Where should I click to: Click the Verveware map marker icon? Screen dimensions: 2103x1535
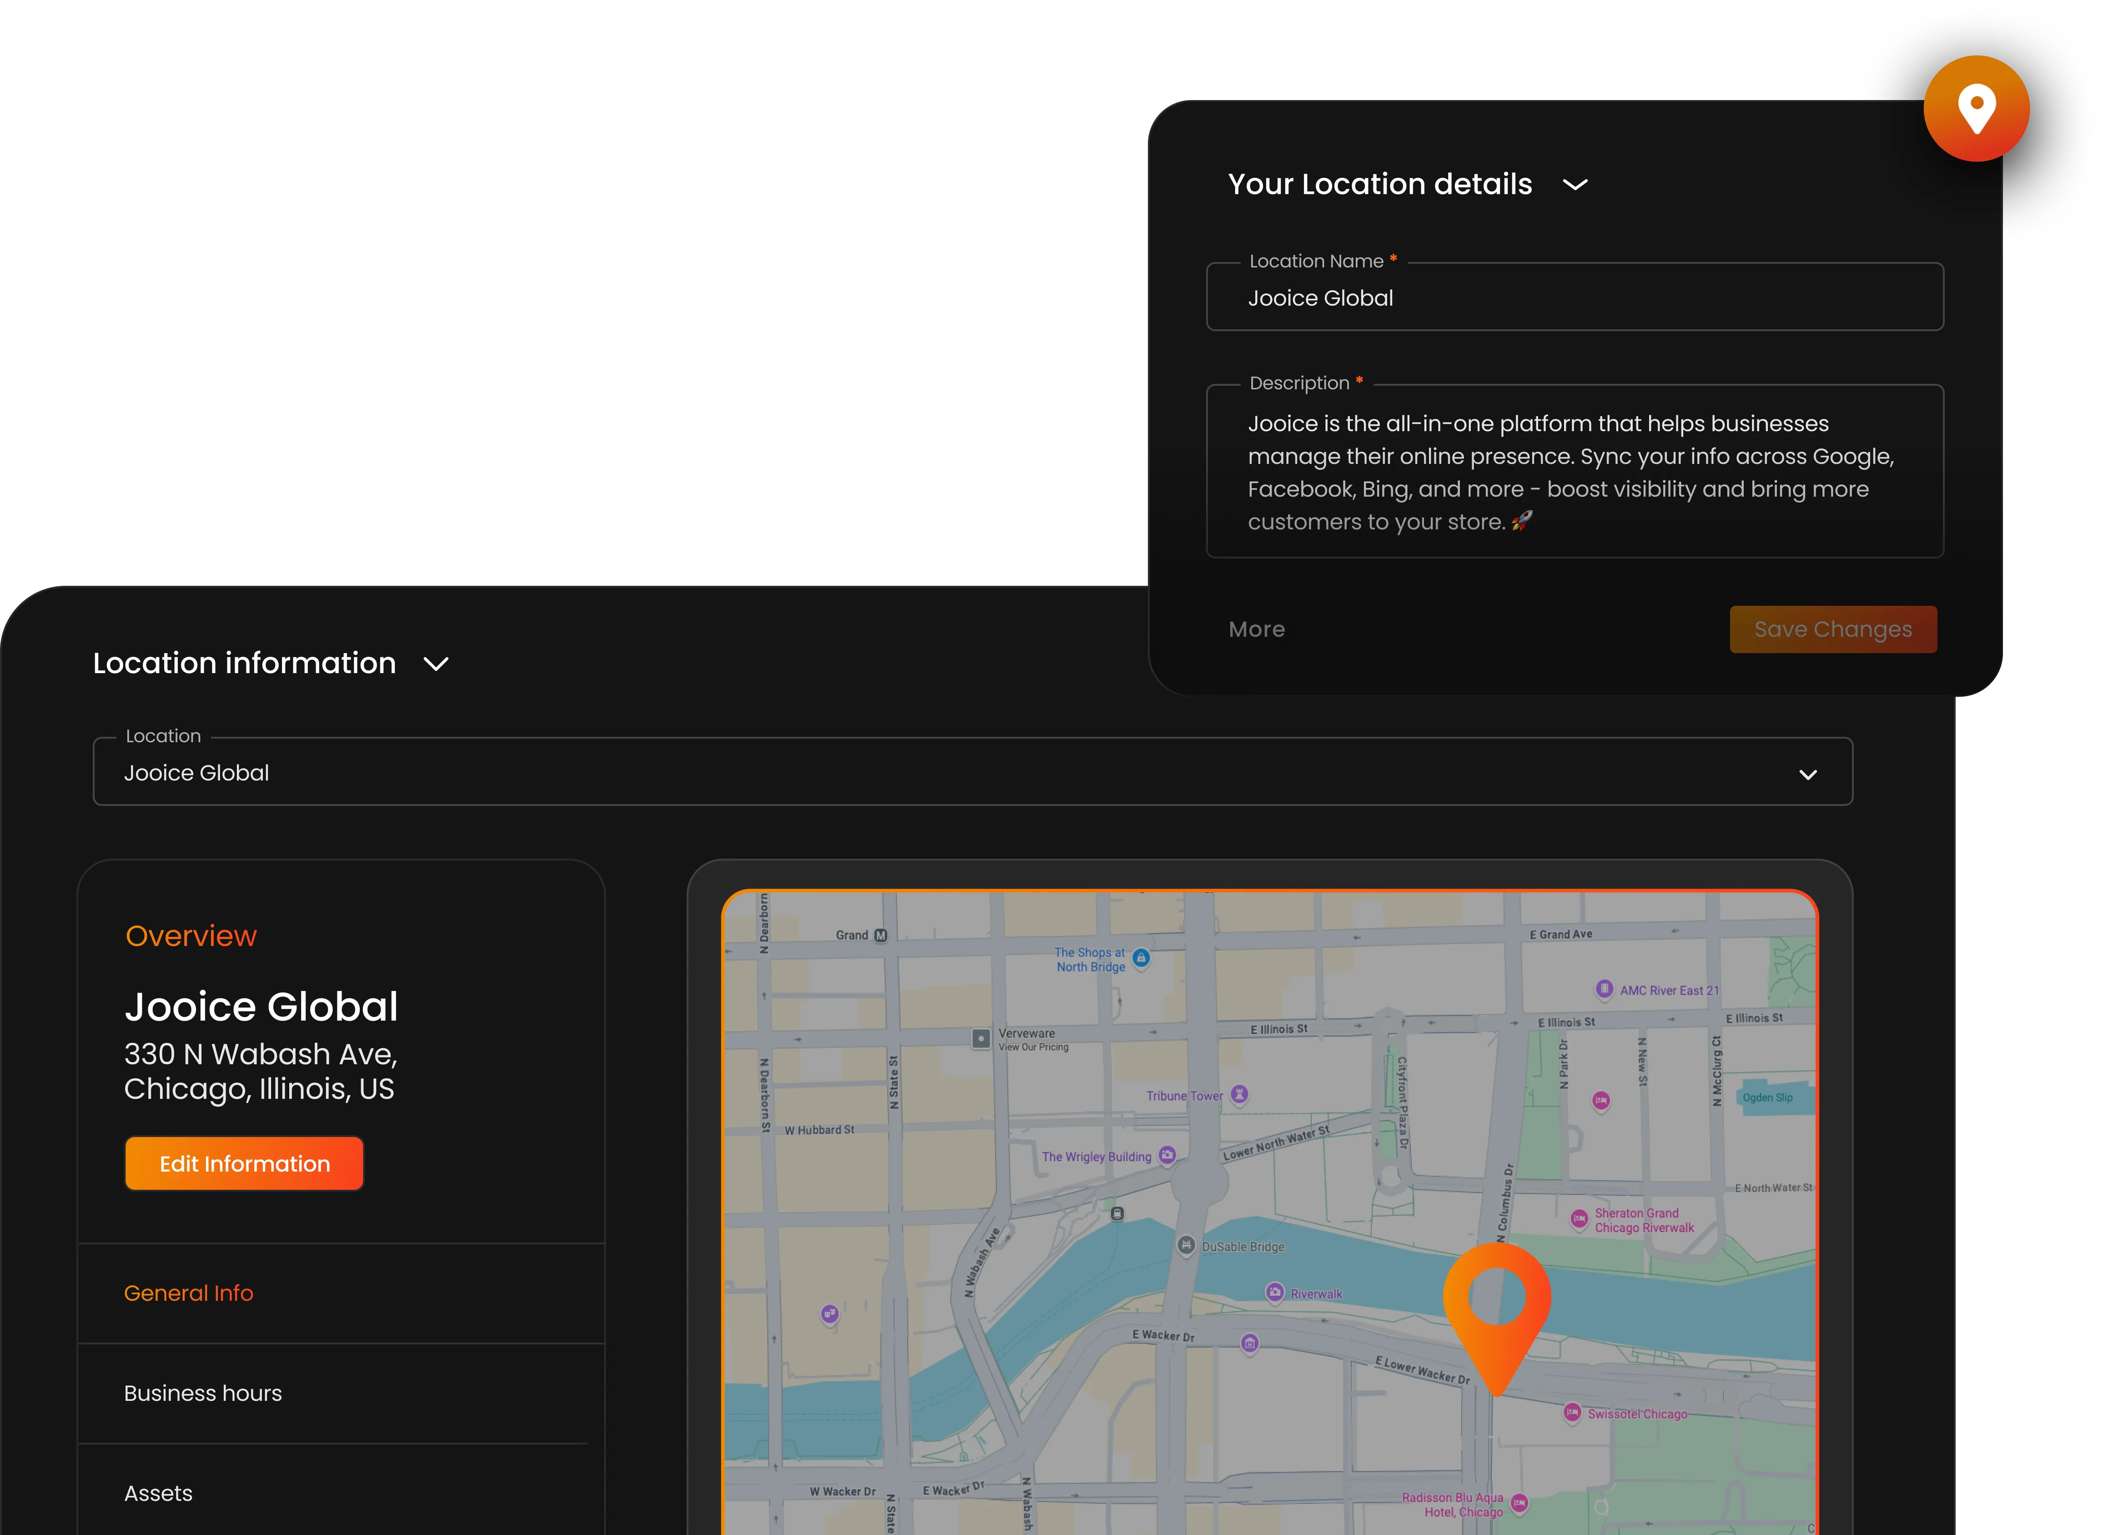click(980, 1038)
